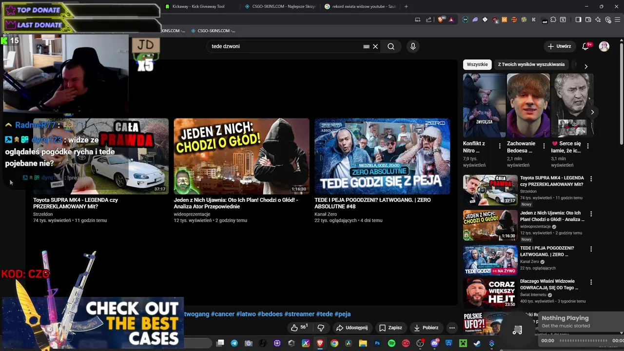This screenshot has height=351, width=624.
Task: Open the on-screen keyboard in the search box
Action: point(366,46)
